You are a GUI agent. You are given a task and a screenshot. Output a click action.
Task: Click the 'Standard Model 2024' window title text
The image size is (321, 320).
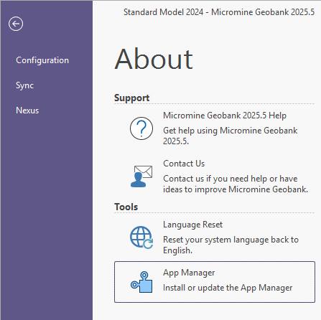click(163, 12)
